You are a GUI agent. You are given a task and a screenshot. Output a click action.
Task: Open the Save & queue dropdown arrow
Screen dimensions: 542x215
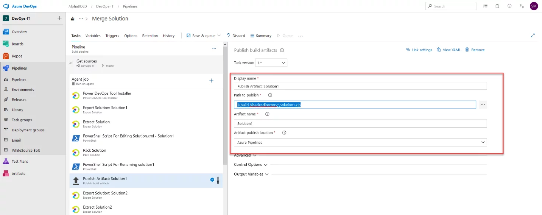[219, 36]
